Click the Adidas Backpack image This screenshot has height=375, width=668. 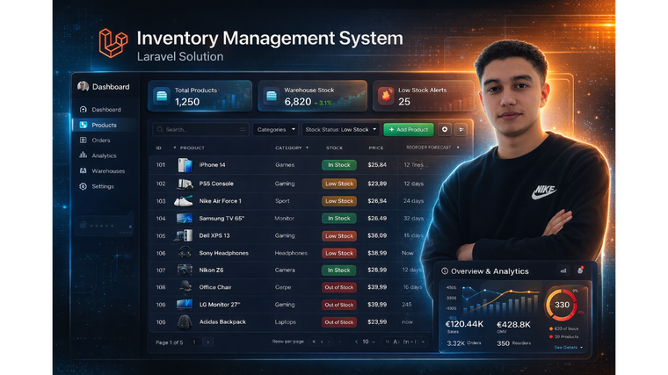pyautogui.click(x=185, y=322)
